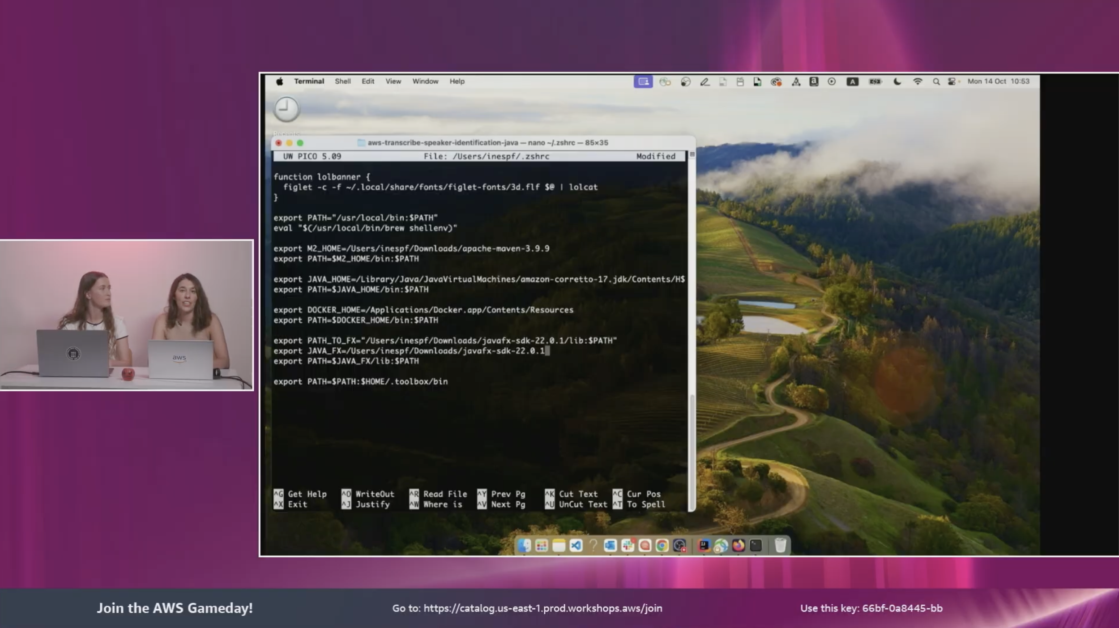The height and width of the screenshot is (628, 1119).
Task: Open the Window menu
Action: tap(425, 81)
